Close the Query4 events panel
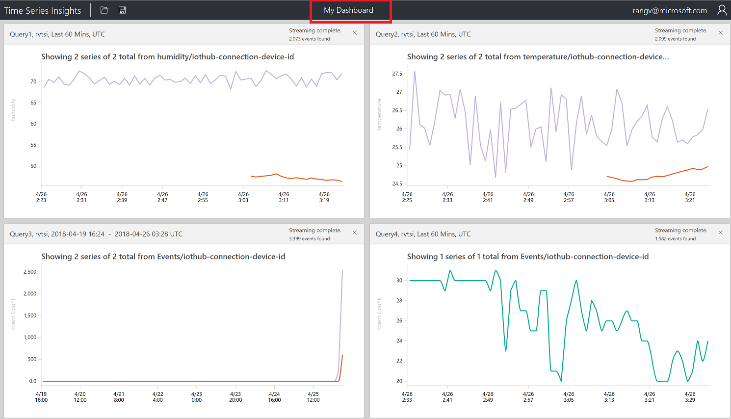 point(721,233)
